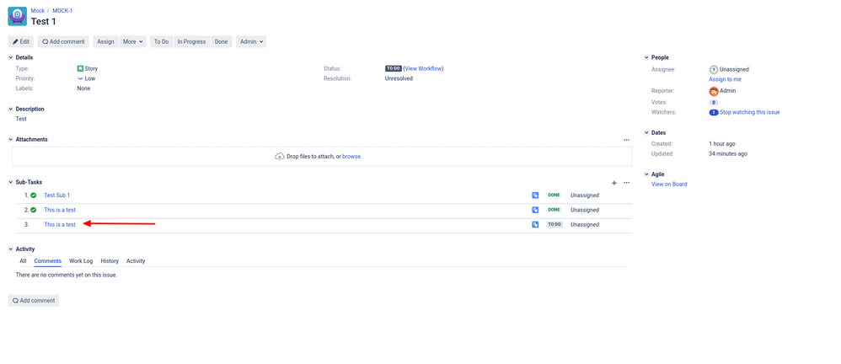The width and height of the screenshot is (841, 364).
Task: Click the Story type icon
Action: pos(80,68)
